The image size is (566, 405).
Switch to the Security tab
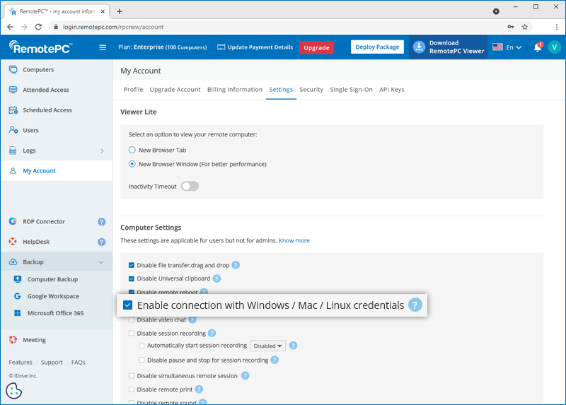point(311,90)
